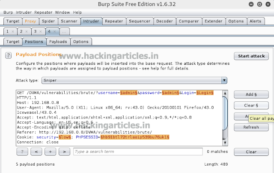
Task: Open the Repeater menu
Action: click(43, 12)
